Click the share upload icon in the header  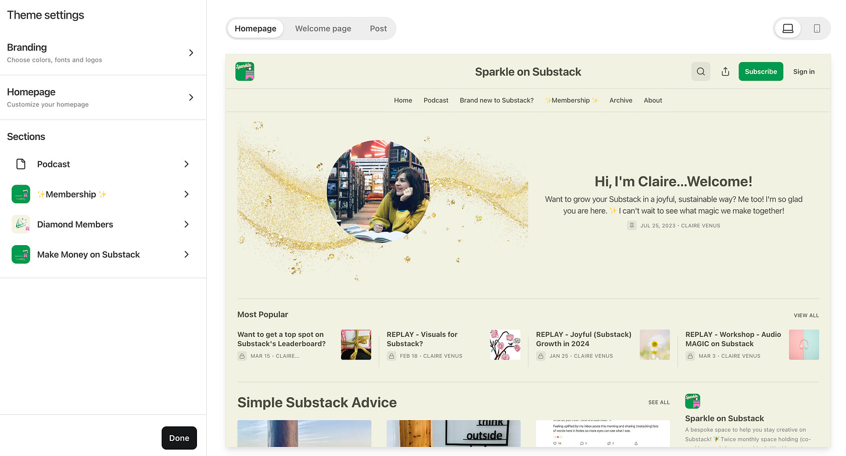click(x=725, y=71)
